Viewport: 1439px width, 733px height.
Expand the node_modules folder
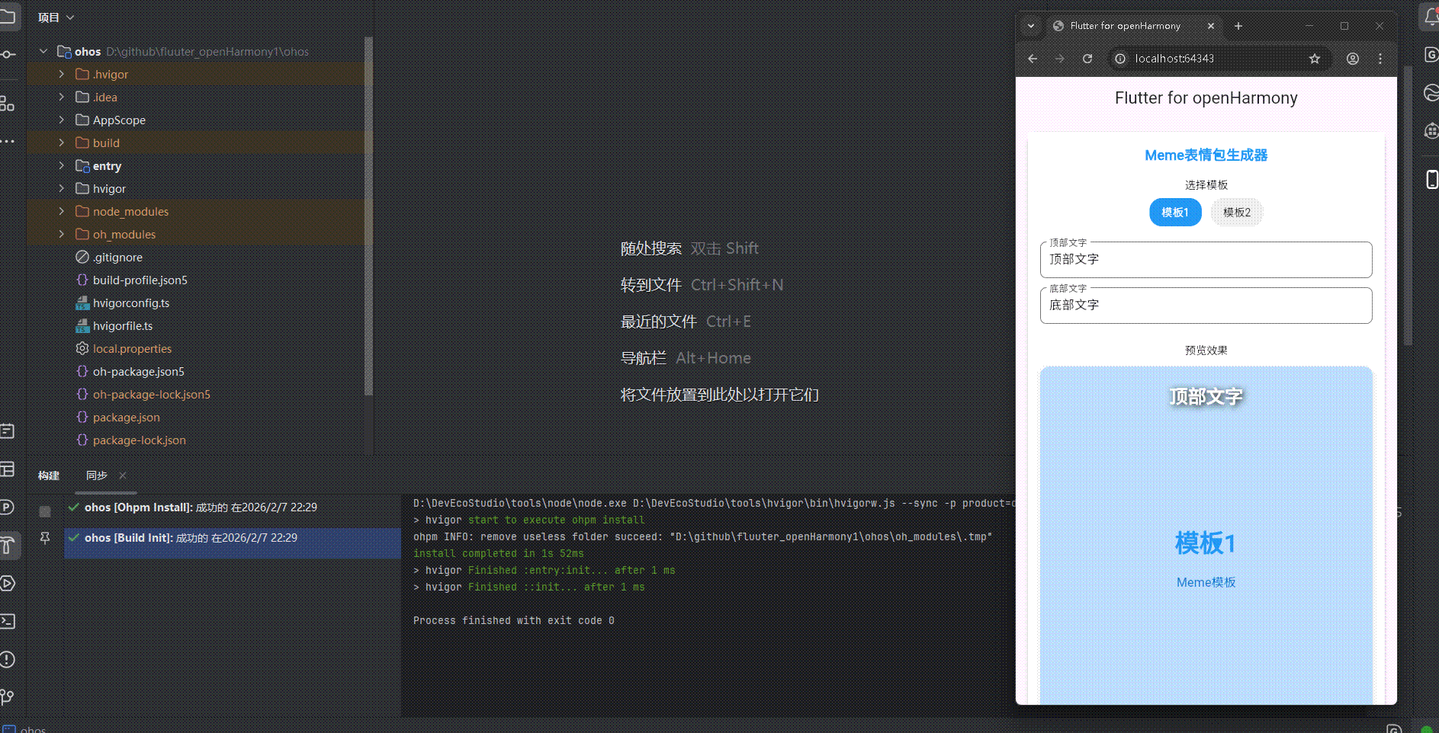[62, 211]
